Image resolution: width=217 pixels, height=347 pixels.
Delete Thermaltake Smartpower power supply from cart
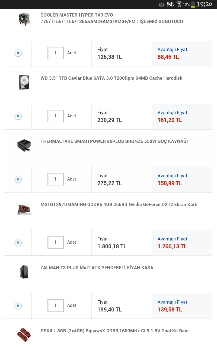coord(18,179)
